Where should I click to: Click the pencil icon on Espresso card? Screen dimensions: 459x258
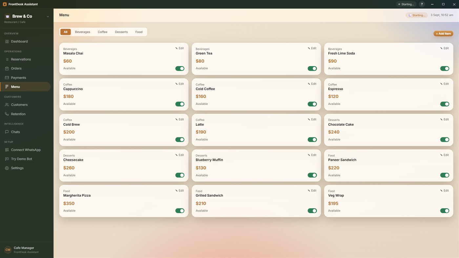coord(441,84)
